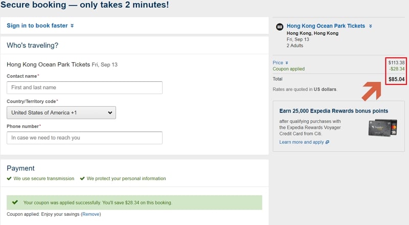The height and width of the screenshot is (225, 409).
Task: Click the ticket icon beside Hong Kong Ocean Park
Action: click(x=280, y=27)
